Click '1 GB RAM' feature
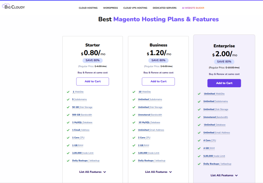 click(78, 145)
